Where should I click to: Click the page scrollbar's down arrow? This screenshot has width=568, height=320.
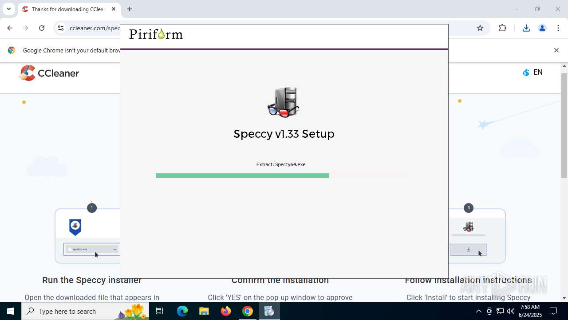click(x=564, y=298)
